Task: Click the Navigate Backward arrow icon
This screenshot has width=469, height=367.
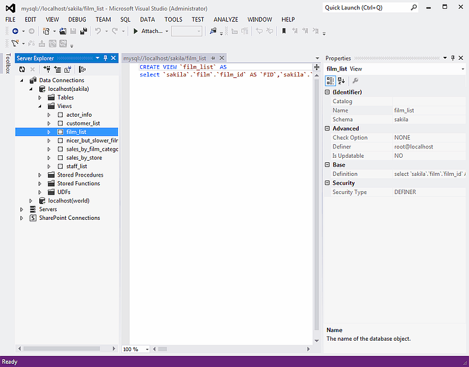Action: (15, 31)
